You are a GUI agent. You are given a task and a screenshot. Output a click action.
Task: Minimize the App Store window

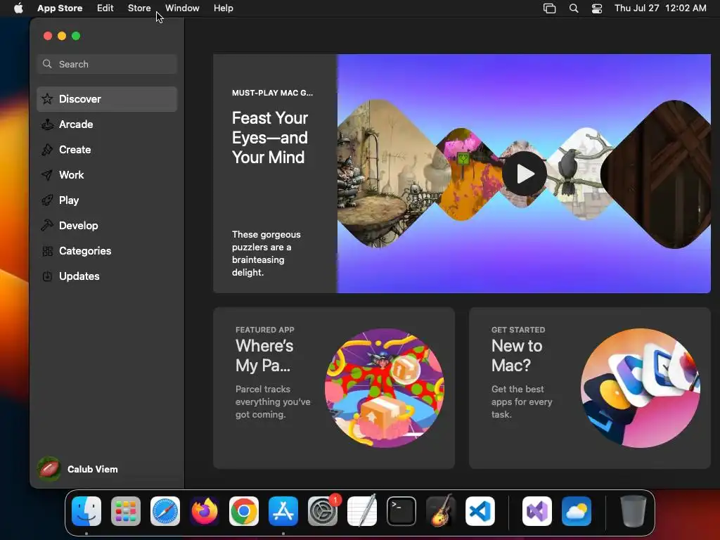click(x=62, y=36)
